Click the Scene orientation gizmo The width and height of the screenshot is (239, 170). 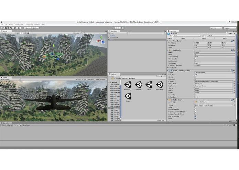click(101, 40)
